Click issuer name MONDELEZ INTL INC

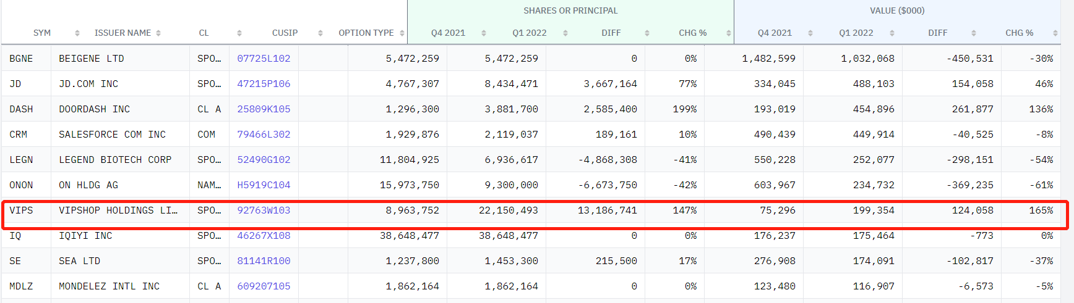point(110,286)
